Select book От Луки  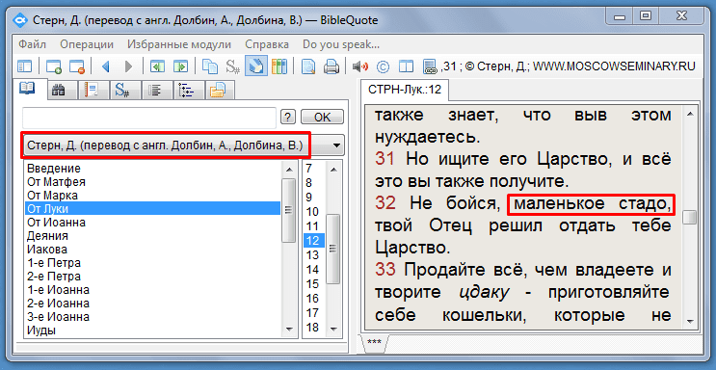[152, 209]
